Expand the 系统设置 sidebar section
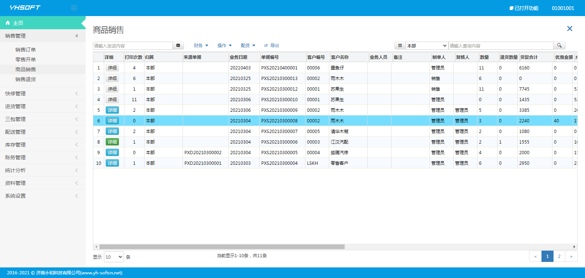585x278 pixels. pyautogui.click(x=43, y=196)
